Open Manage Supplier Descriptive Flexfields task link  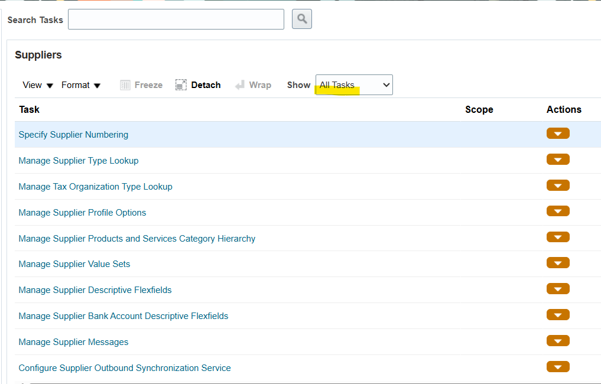(x=95, y=290)
